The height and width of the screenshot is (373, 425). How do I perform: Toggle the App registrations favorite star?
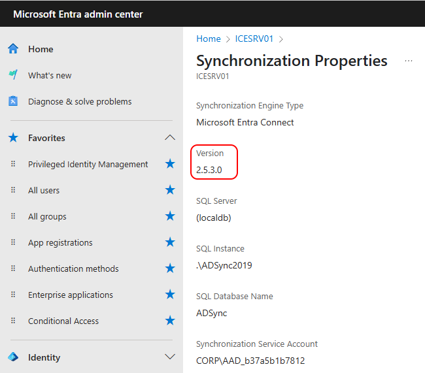(170, 242)
